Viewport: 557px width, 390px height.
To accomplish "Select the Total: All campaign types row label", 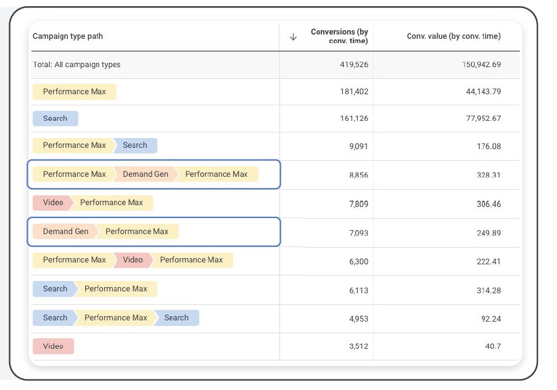I will tap(76, 65).
